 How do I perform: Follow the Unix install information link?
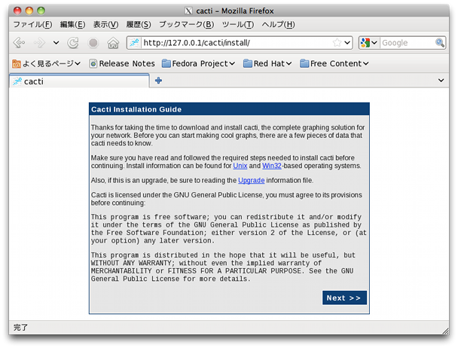240,166
